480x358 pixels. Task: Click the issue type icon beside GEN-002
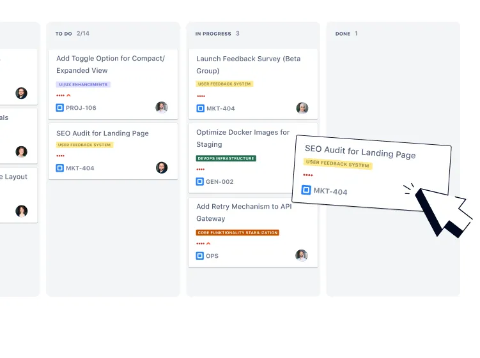(200, 182)
